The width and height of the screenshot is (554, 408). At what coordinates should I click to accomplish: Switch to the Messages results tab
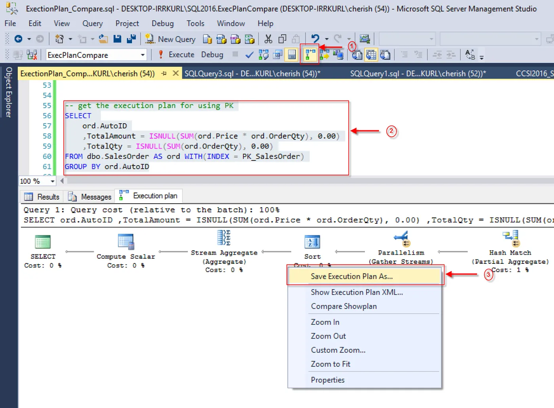[x=90, y=197]
